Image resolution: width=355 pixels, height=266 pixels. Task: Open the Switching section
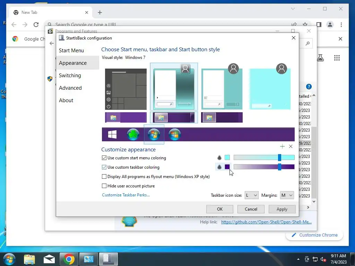70,75
